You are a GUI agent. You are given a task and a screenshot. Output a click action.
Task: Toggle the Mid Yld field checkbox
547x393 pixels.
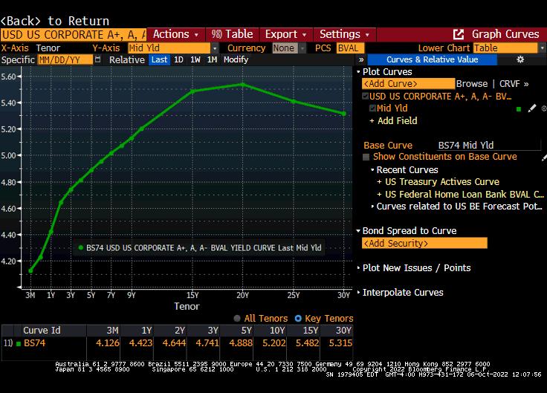tap(372, 108)
